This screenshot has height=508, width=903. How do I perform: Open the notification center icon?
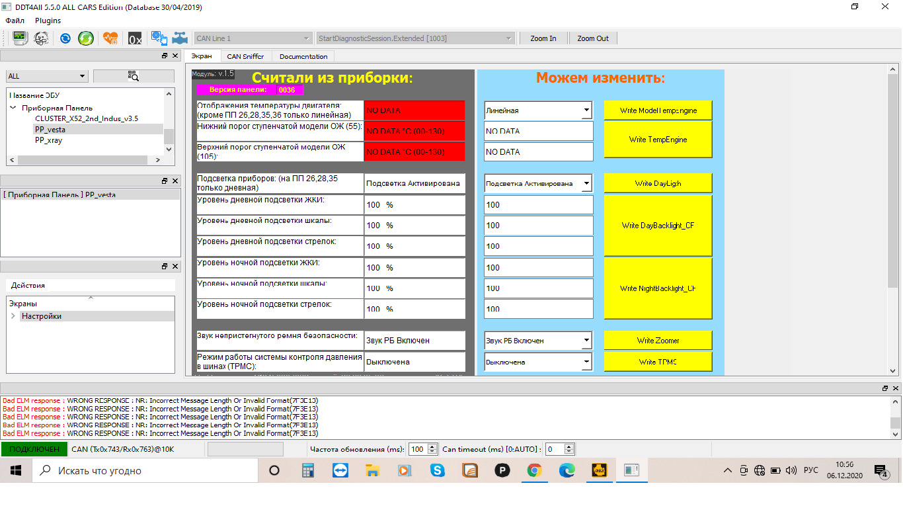coord(881,471)
